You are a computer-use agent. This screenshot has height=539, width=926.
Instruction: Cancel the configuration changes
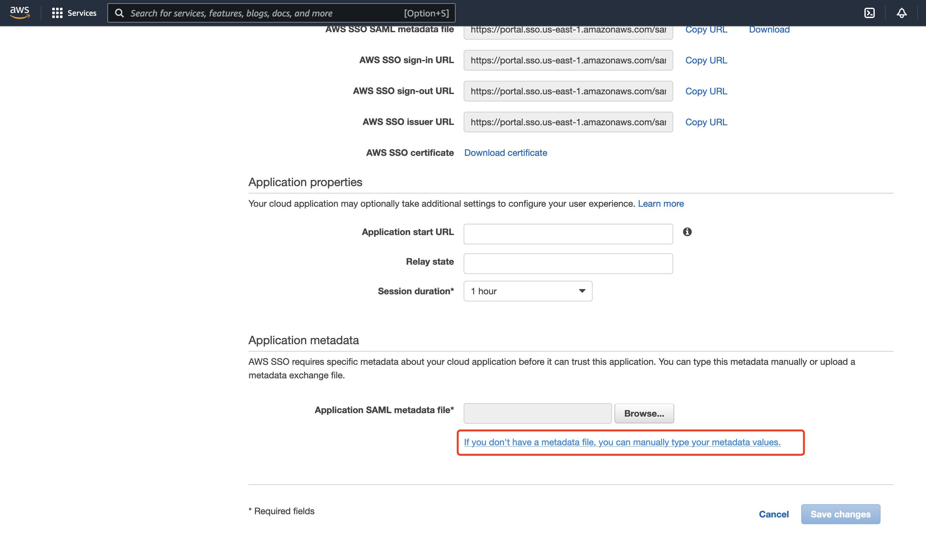773,515
